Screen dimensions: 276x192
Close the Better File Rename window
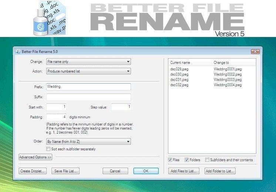click(x=255, y=51)
